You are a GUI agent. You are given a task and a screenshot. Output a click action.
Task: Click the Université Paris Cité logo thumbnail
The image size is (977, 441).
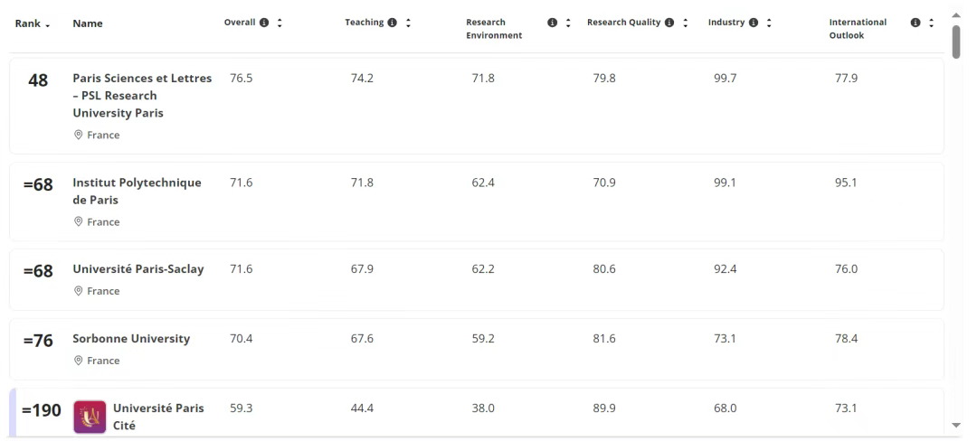click(x=89, y=417)
